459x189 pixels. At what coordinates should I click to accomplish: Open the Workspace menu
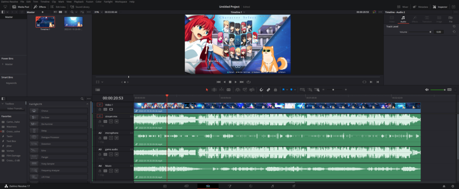tap(121, 2)
